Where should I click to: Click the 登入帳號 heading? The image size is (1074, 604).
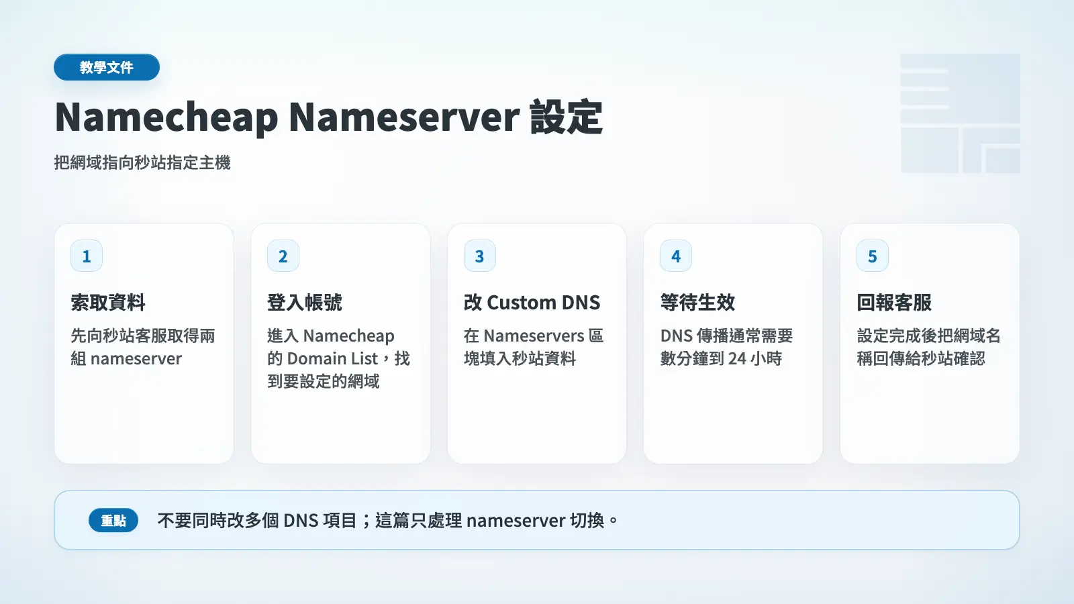[x=305, y=303]
